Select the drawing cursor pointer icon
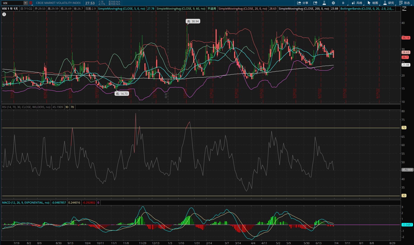The width and height of the screenshot is (414, 245). point(369,3)
